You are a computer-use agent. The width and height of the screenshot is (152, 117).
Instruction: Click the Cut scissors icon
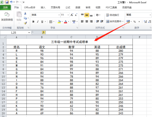(25, 13)
